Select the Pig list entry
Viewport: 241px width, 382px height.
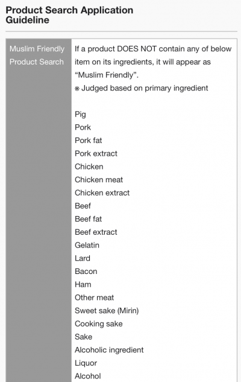(80, 114)
